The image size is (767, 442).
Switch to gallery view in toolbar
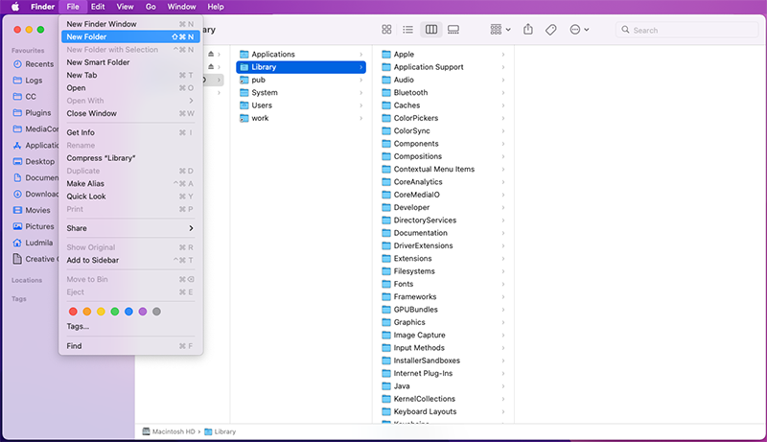453,30
